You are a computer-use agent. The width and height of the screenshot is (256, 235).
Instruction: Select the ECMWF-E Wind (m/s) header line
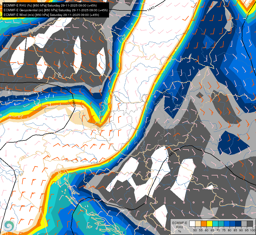51,15
